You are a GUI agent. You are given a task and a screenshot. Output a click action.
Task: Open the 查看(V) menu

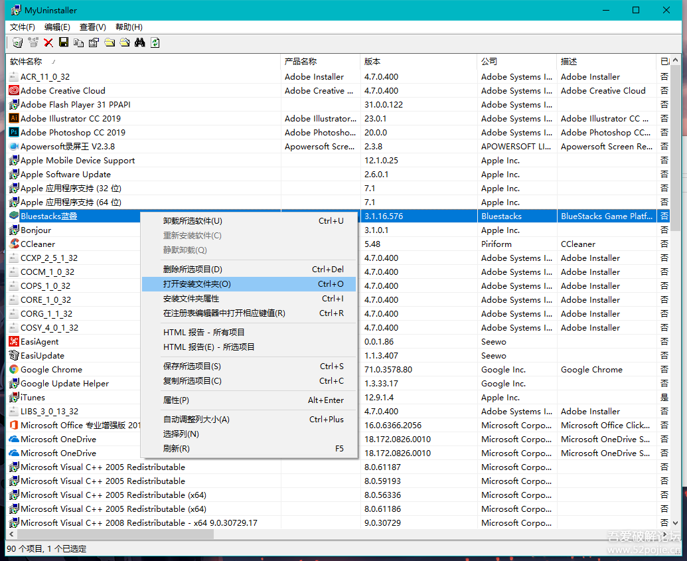[93, 27]
